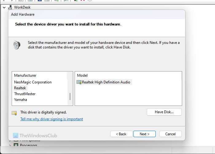Open 'Tell me why driver signing is important'
The width and height of the screenshot is (215, 154).
coord(52,119)
